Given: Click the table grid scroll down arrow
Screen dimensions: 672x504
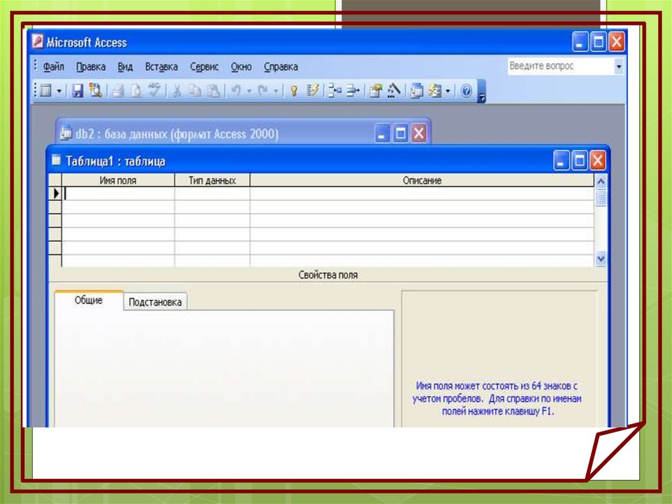Looking at the screenshot, I should [x=601, y=258].
